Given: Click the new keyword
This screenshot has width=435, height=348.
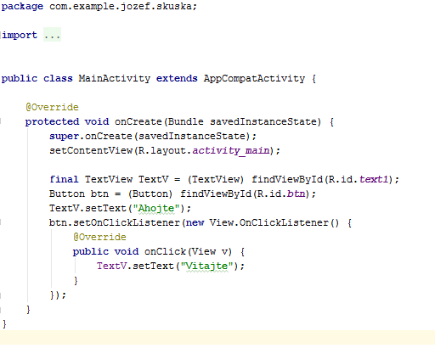Looking at the screenshot, I should (x=195, y=223).
